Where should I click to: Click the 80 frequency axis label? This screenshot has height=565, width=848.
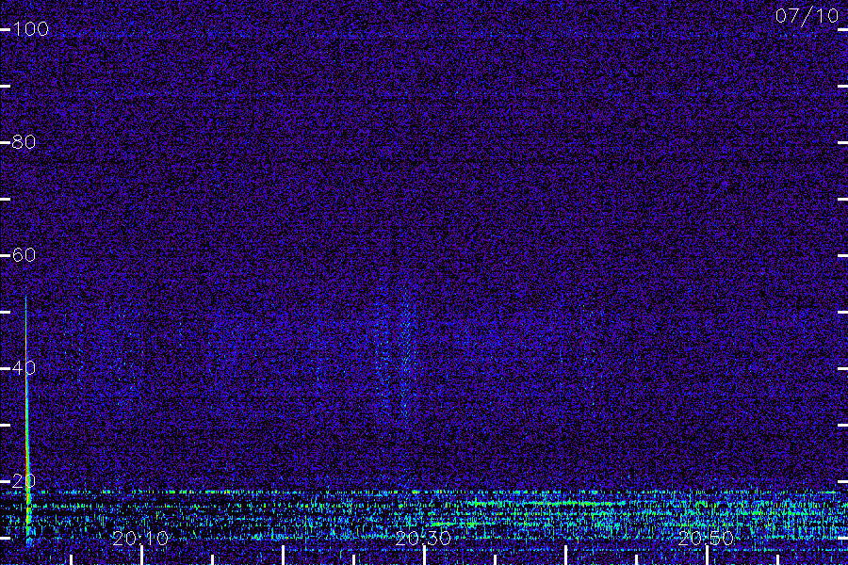(x=24, y=142)
